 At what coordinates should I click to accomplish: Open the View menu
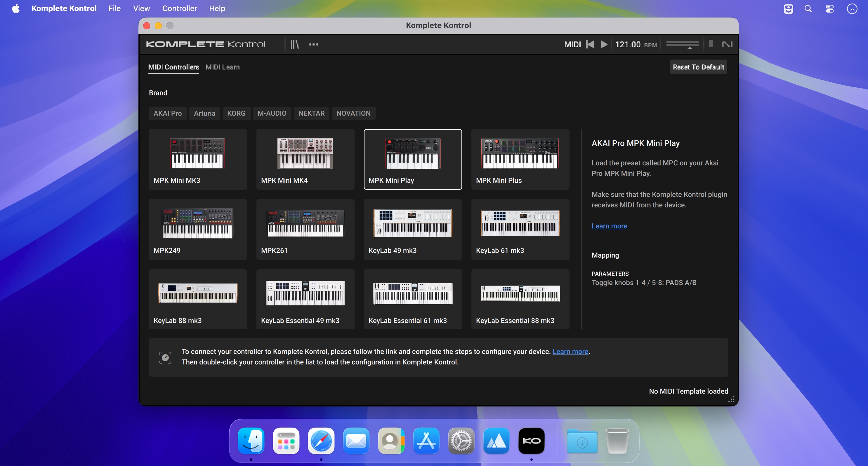[141, 8]
